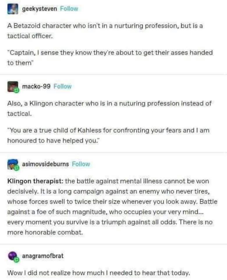The width and height of the screenshot is (227, 280).
Task: Click the bold 'Klingon therapist:' text
Action: pos(35,181)
